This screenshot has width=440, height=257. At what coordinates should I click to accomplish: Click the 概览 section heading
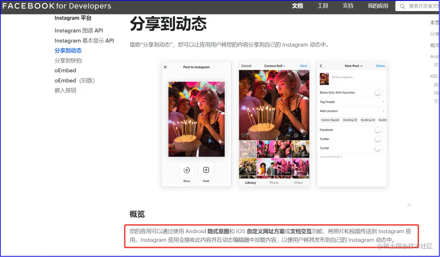point(137,214)
